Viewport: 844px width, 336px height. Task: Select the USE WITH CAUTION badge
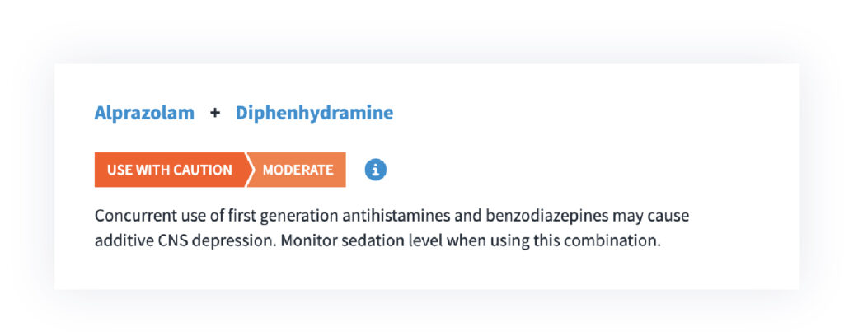170,170
